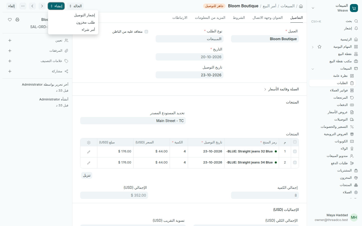This screenshot has height=226, width=362.
Task: Click the إنشاء create dropdown button
Action: [x=56, y=6]
